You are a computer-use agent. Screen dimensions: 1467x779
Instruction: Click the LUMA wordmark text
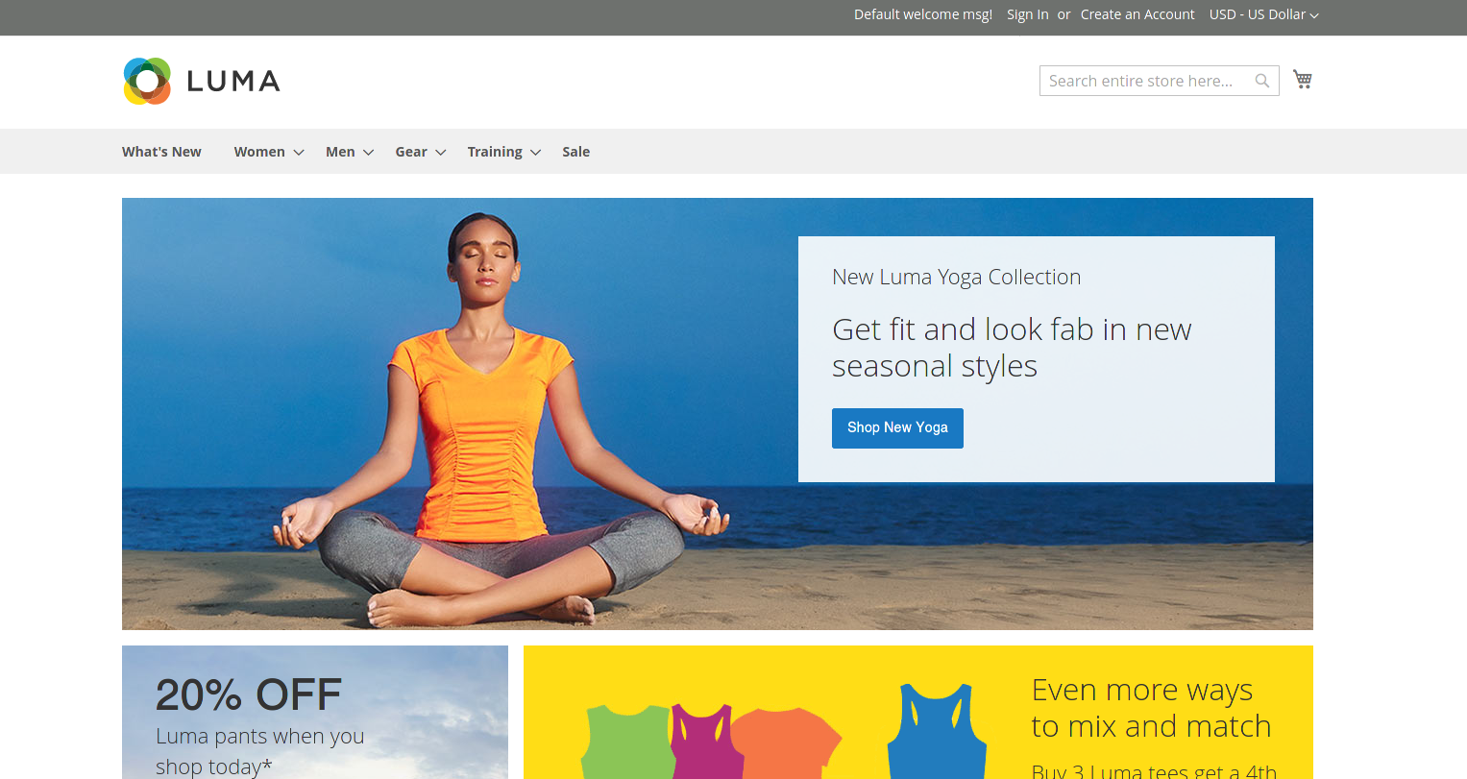click(x=233, y=82)
